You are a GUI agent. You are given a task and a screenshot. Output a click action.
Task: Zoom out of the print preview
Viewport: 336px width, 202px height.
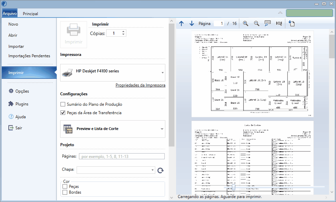coord(256,24)
